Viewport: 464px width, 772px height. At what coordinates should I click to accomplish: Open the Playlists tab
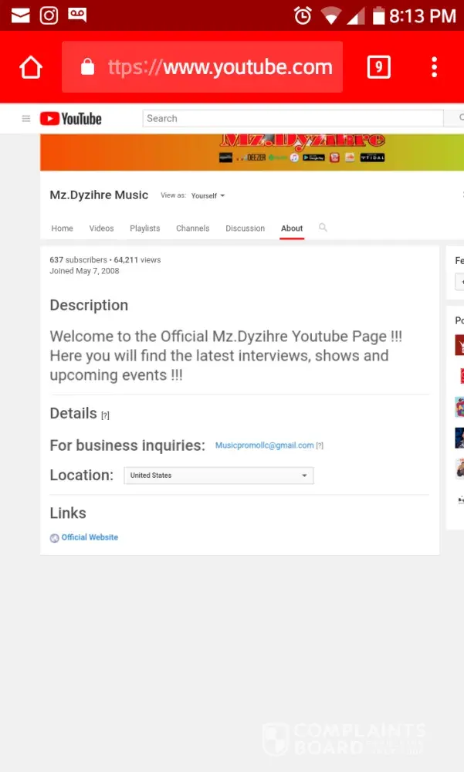tap(144, 229)
